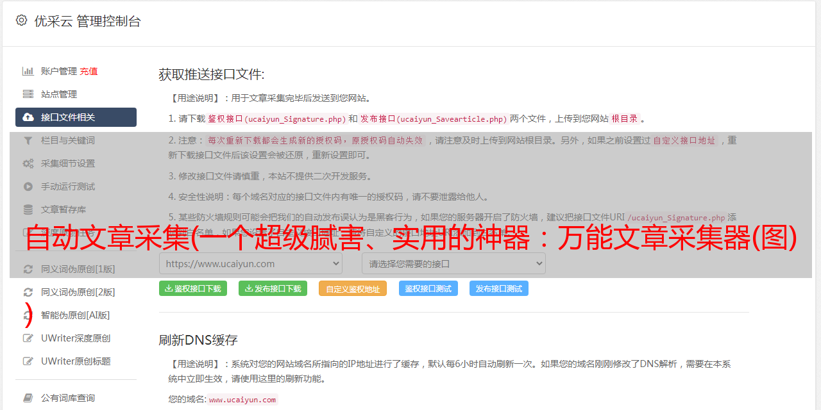Click the 获取推送接口文件 heading
821x410 pixels.
pos(212,74)
